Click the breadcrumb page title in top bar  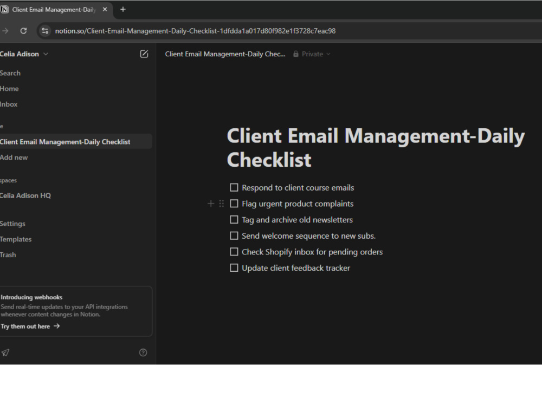[x=225, y=54]
